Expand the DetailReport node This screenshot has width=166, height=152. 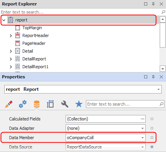[x=11, y=59]
